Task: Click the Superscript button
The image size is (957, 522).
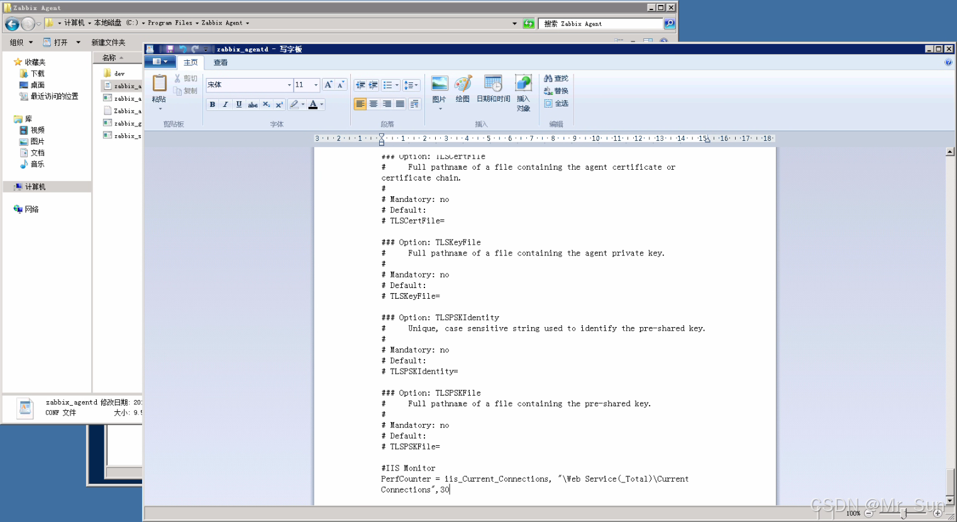Action: click(x=279, y=104)
